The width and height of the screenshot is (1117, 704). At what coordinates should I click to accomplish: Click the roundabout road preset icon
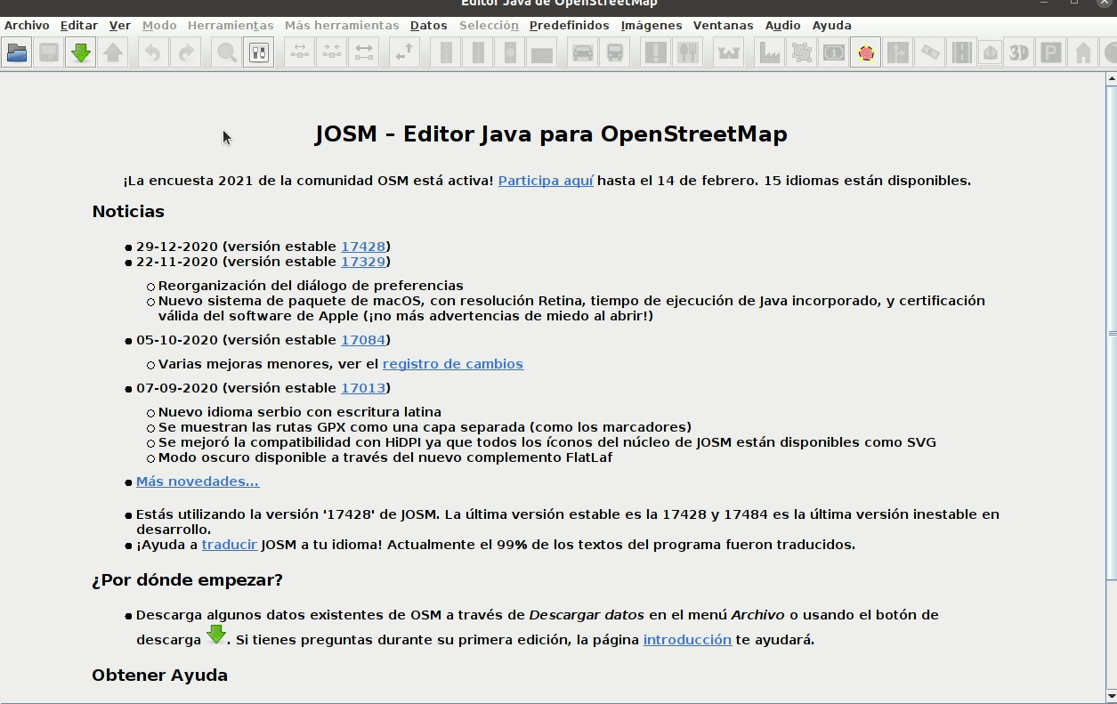point(510,53)
